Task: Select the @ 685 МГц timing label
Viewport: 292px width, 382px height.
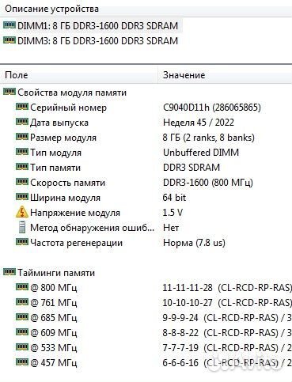Action: pyautogui.click(x=54, y=318)
